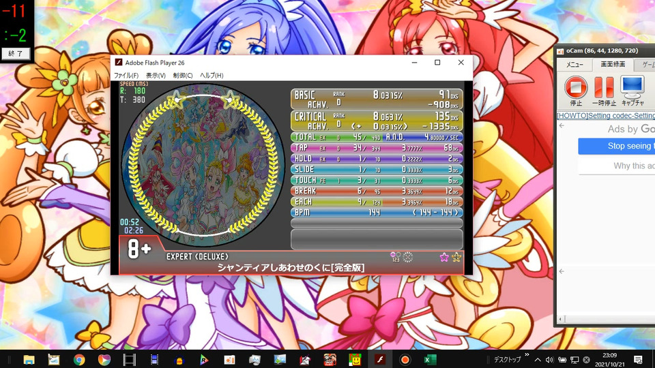This screenshot has height=368, width=655.
Task: Click the EACH count row
Action: click(377, 202)
